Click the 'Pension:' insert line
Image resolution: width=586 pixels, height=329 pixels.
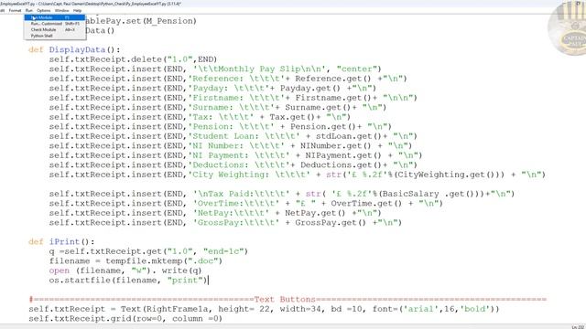(220, 126)
